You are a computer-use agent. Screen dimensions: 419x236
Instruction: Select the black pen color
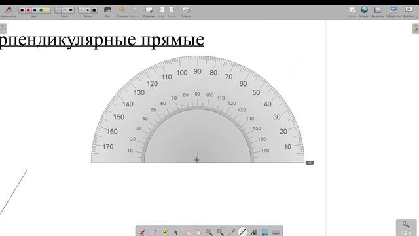tap(22, 10)
